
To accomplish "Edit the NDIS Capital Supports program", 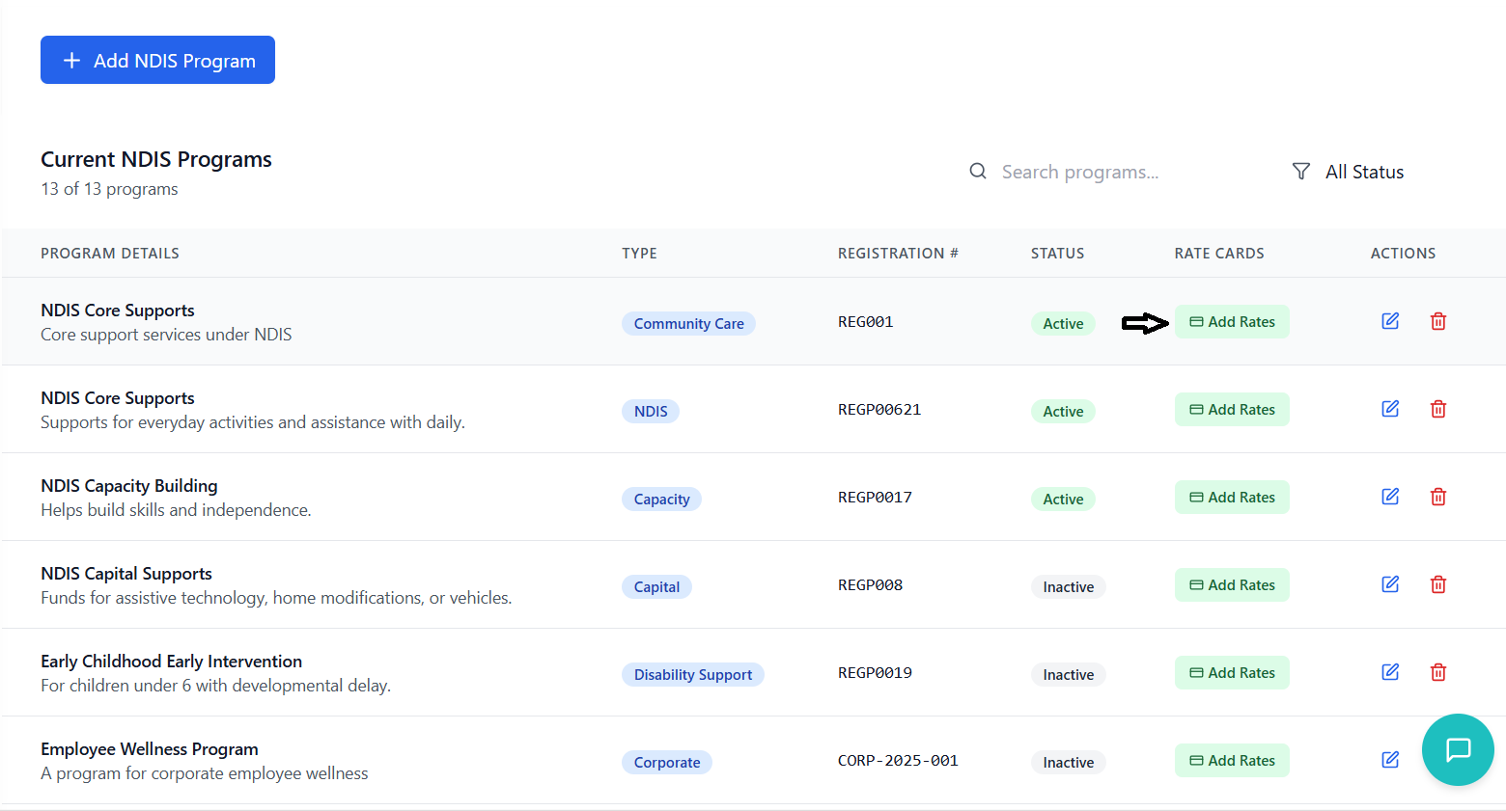I will [x=1390, y=584].
